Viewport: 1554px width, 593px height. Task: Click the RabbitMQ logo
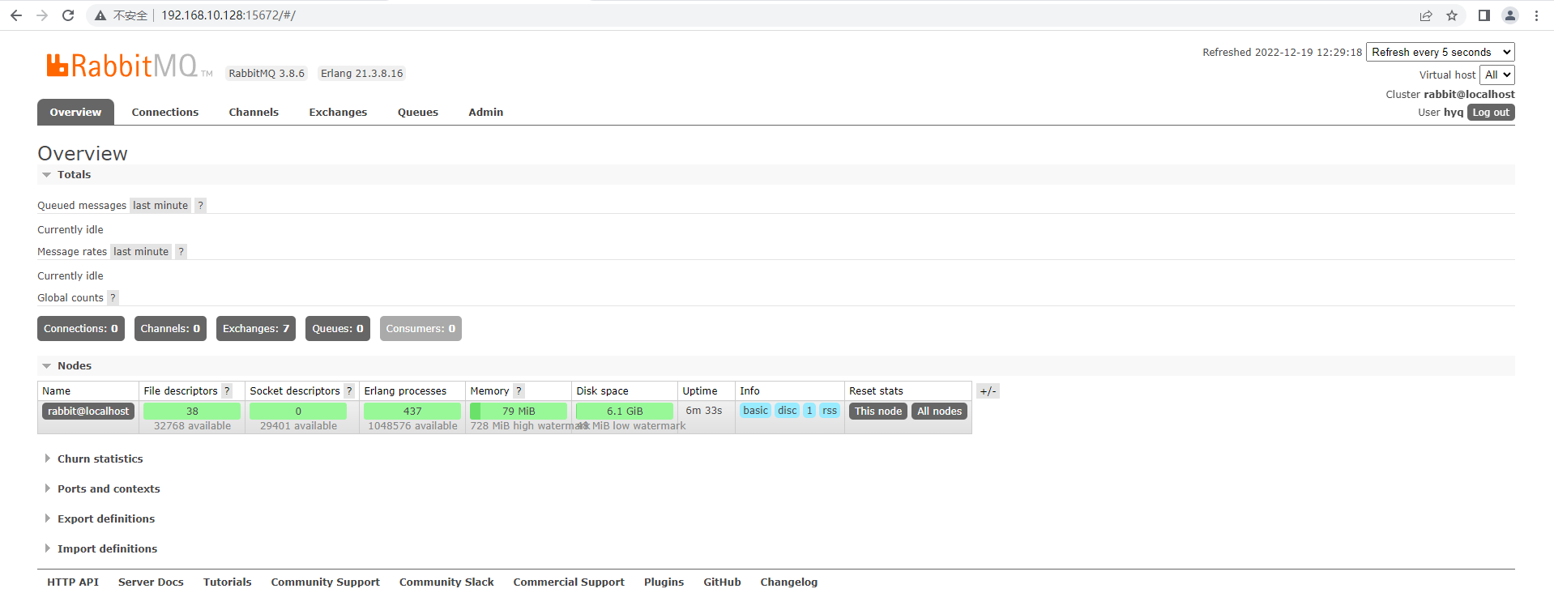(129, 66)
